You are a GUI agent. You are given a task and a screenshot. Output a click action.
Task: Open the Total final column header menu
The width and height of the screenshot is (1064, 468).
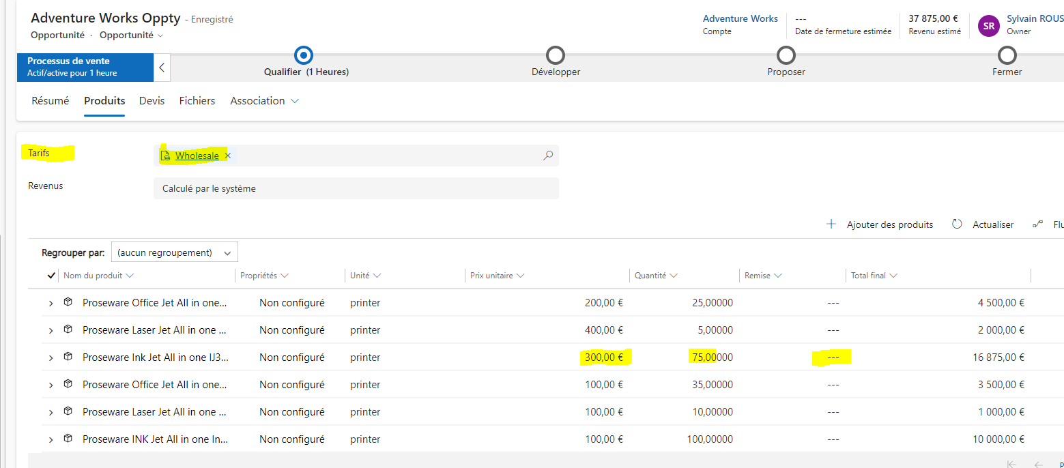point(874,276)
